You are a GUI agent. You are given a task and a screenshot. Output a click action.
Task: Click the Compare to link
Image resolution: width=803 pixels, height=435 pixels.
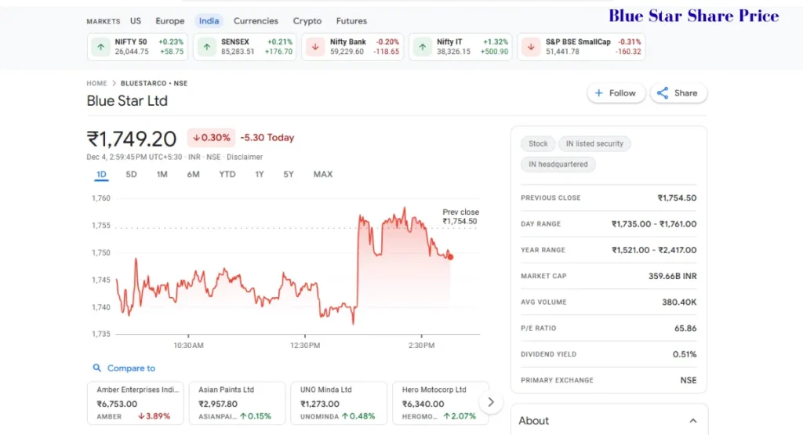point(131,368)
